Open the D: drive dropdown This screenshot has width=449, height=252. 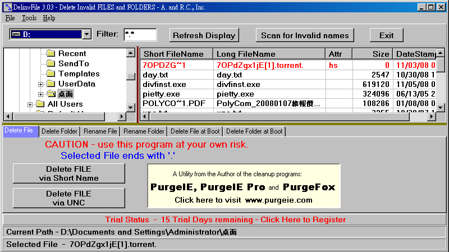coord(87,34)
